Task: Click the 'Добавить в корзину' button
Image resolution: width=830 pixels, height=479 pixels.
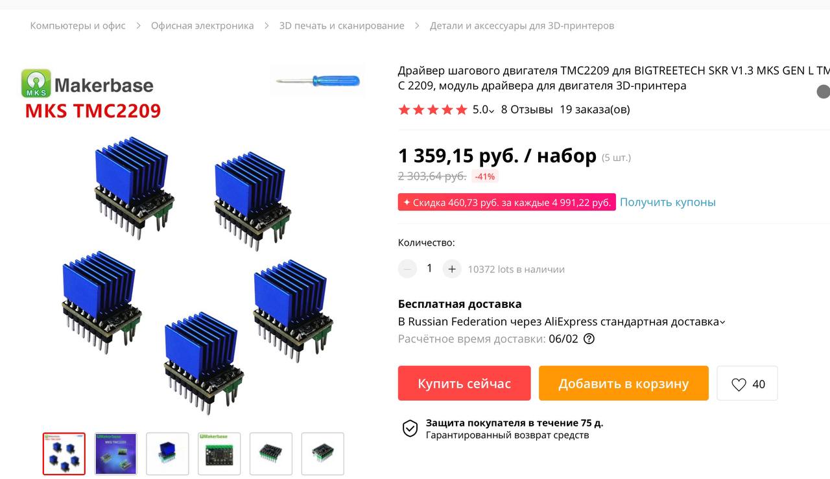Action: tap(624, 383)
